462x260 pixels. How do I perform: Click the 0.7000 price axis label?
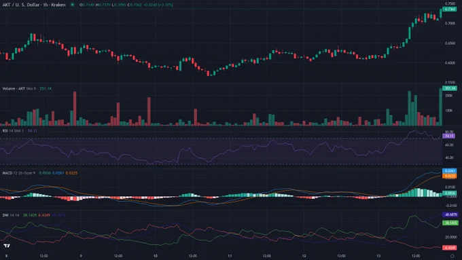[450, 23]
